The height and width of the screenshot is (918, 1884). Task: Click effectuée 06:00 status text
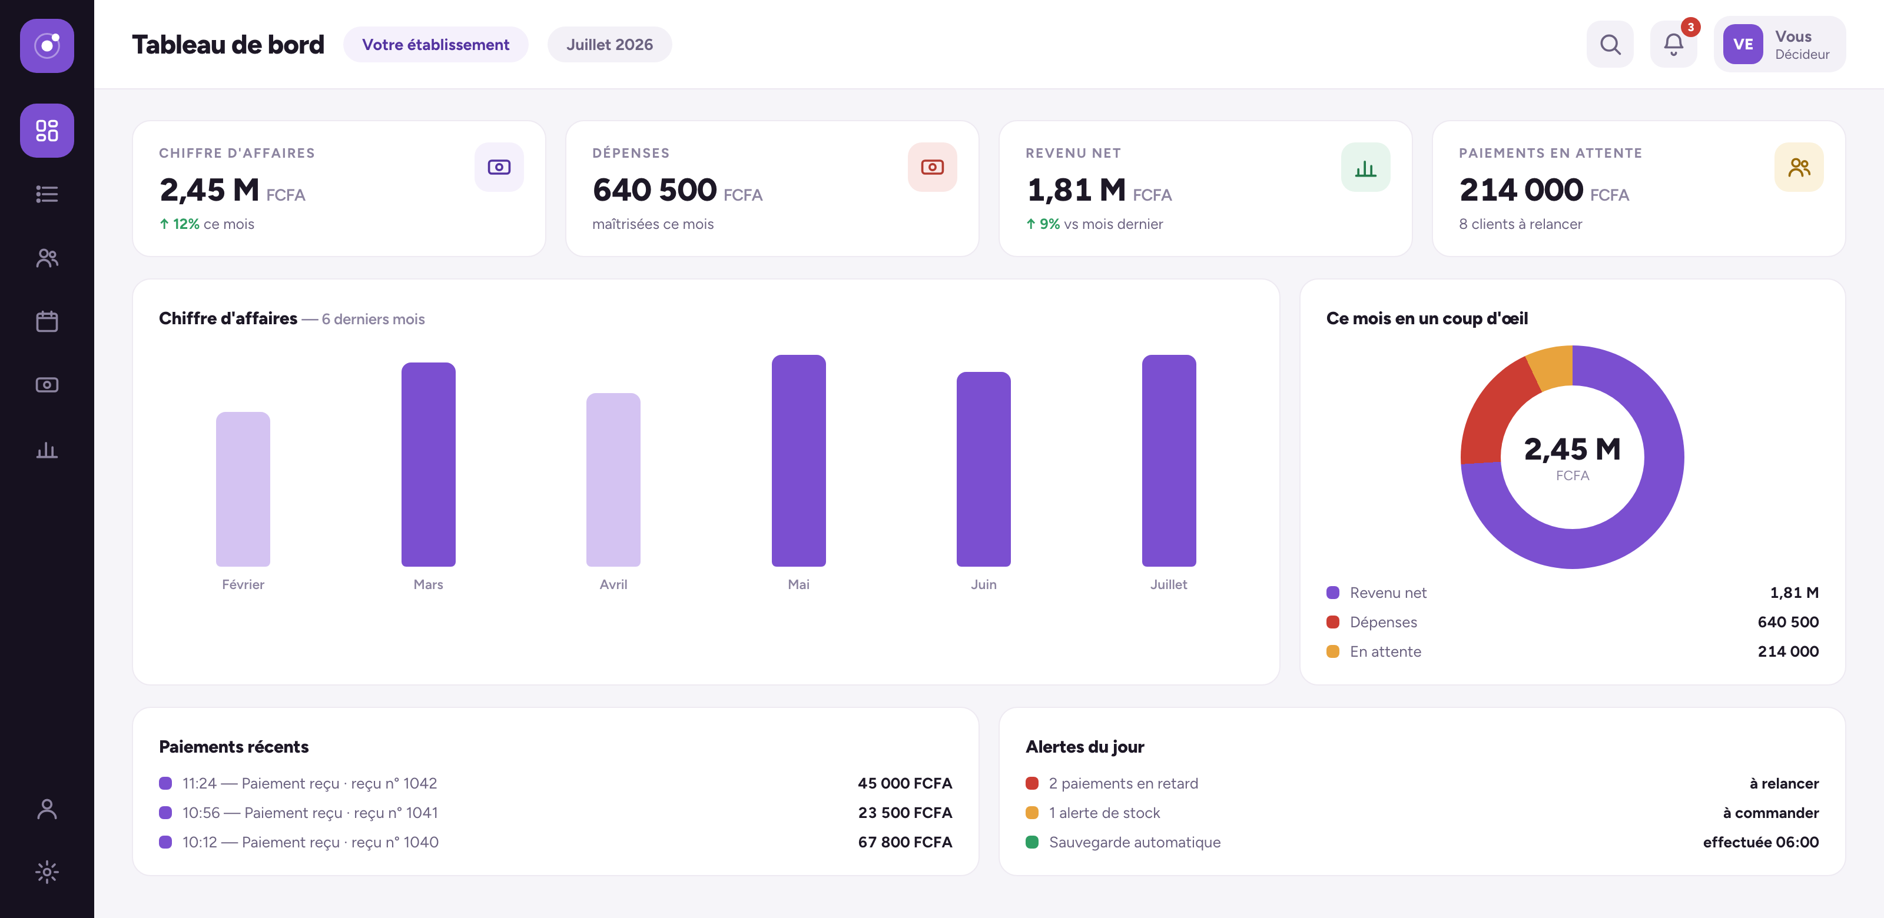(x=1760, y=842)
